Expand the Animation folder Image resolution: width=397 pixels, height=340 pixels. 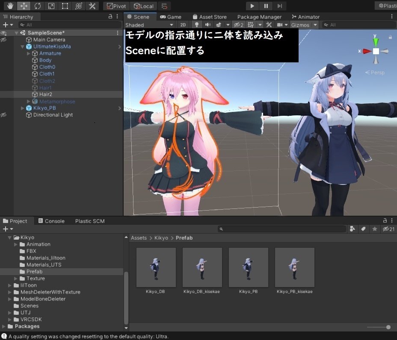[16, 244]
